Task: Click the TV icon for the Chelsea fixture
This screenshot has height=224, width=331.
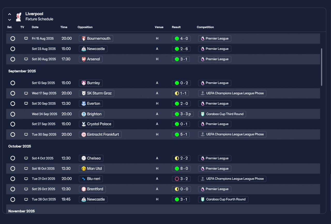Action: [x=26, y=158]
